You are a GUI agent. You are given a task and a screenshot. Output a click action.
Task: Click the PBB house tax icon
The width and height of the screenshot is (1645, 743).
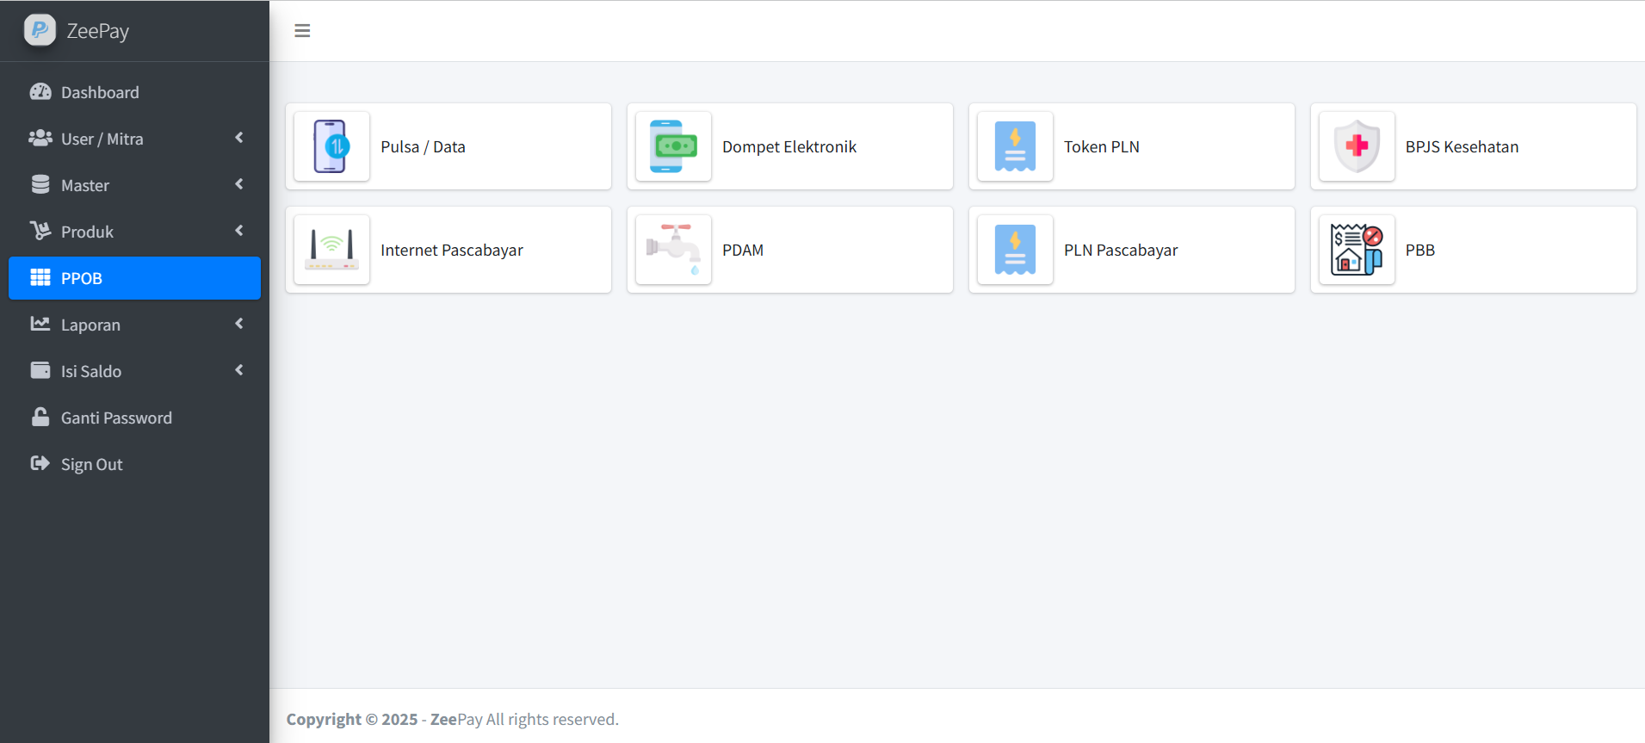click(x=1357, y=250)
